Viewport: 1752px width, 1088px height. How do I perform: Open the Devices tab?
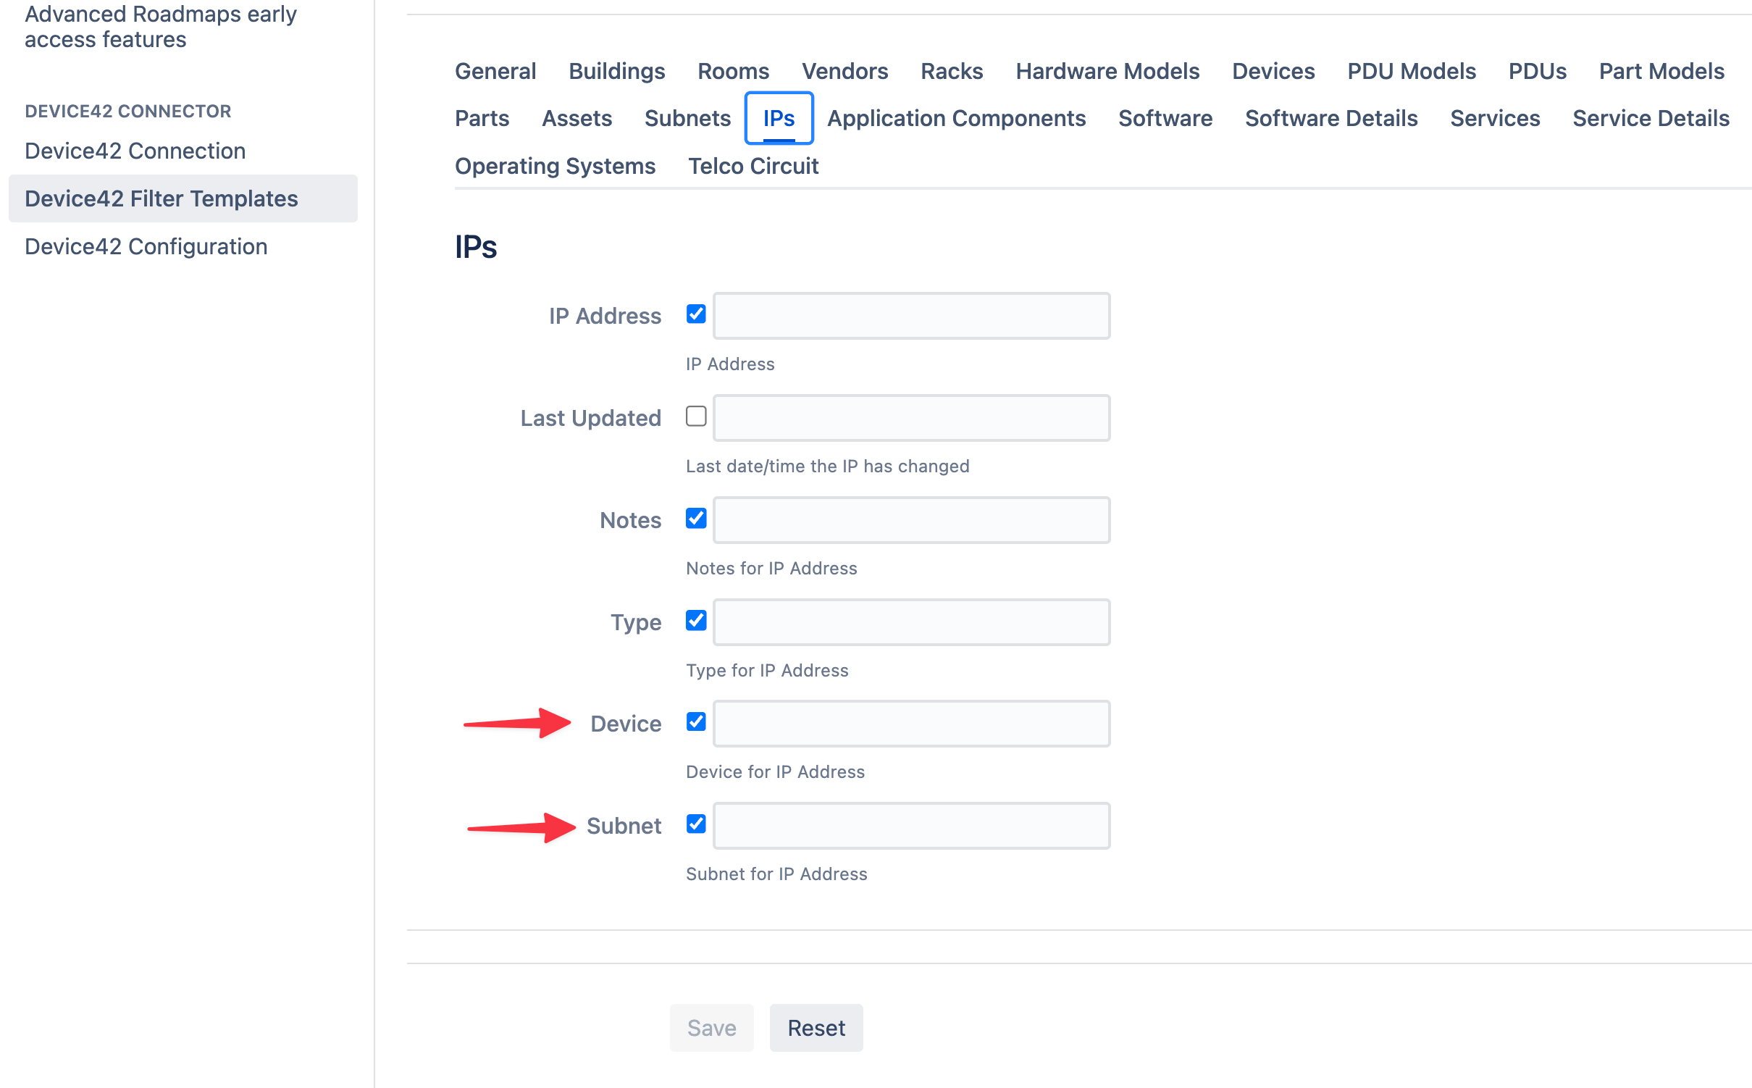tap(1273, 71)
